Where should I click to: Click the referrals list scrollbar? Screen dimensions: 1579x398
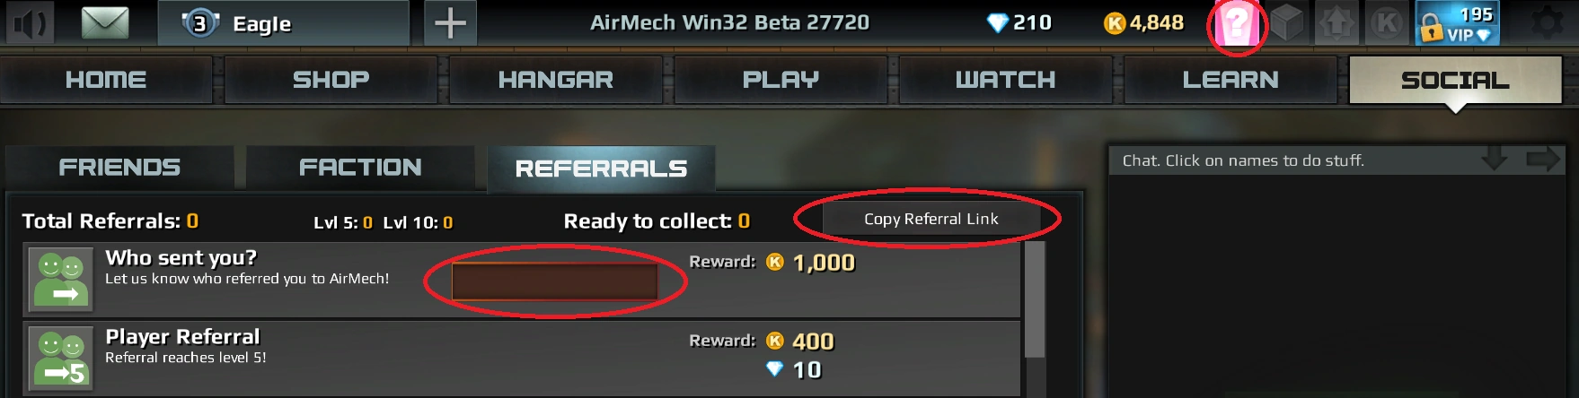pyautogui.click(x=1035, y=318)
